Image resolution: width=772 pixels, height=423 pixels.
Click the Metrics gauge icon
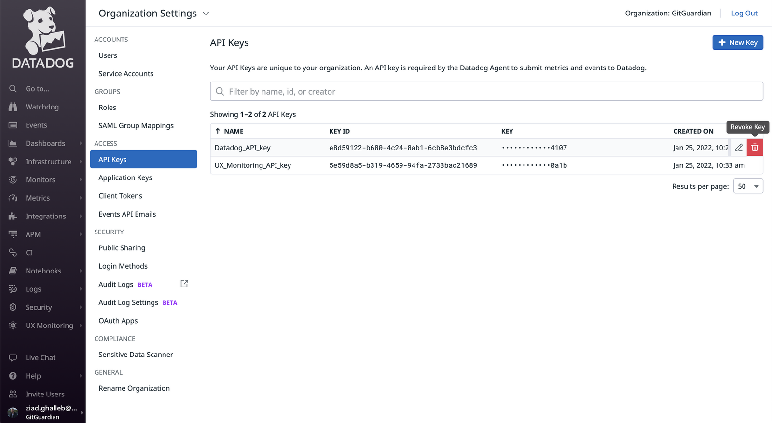click(13, 198)
